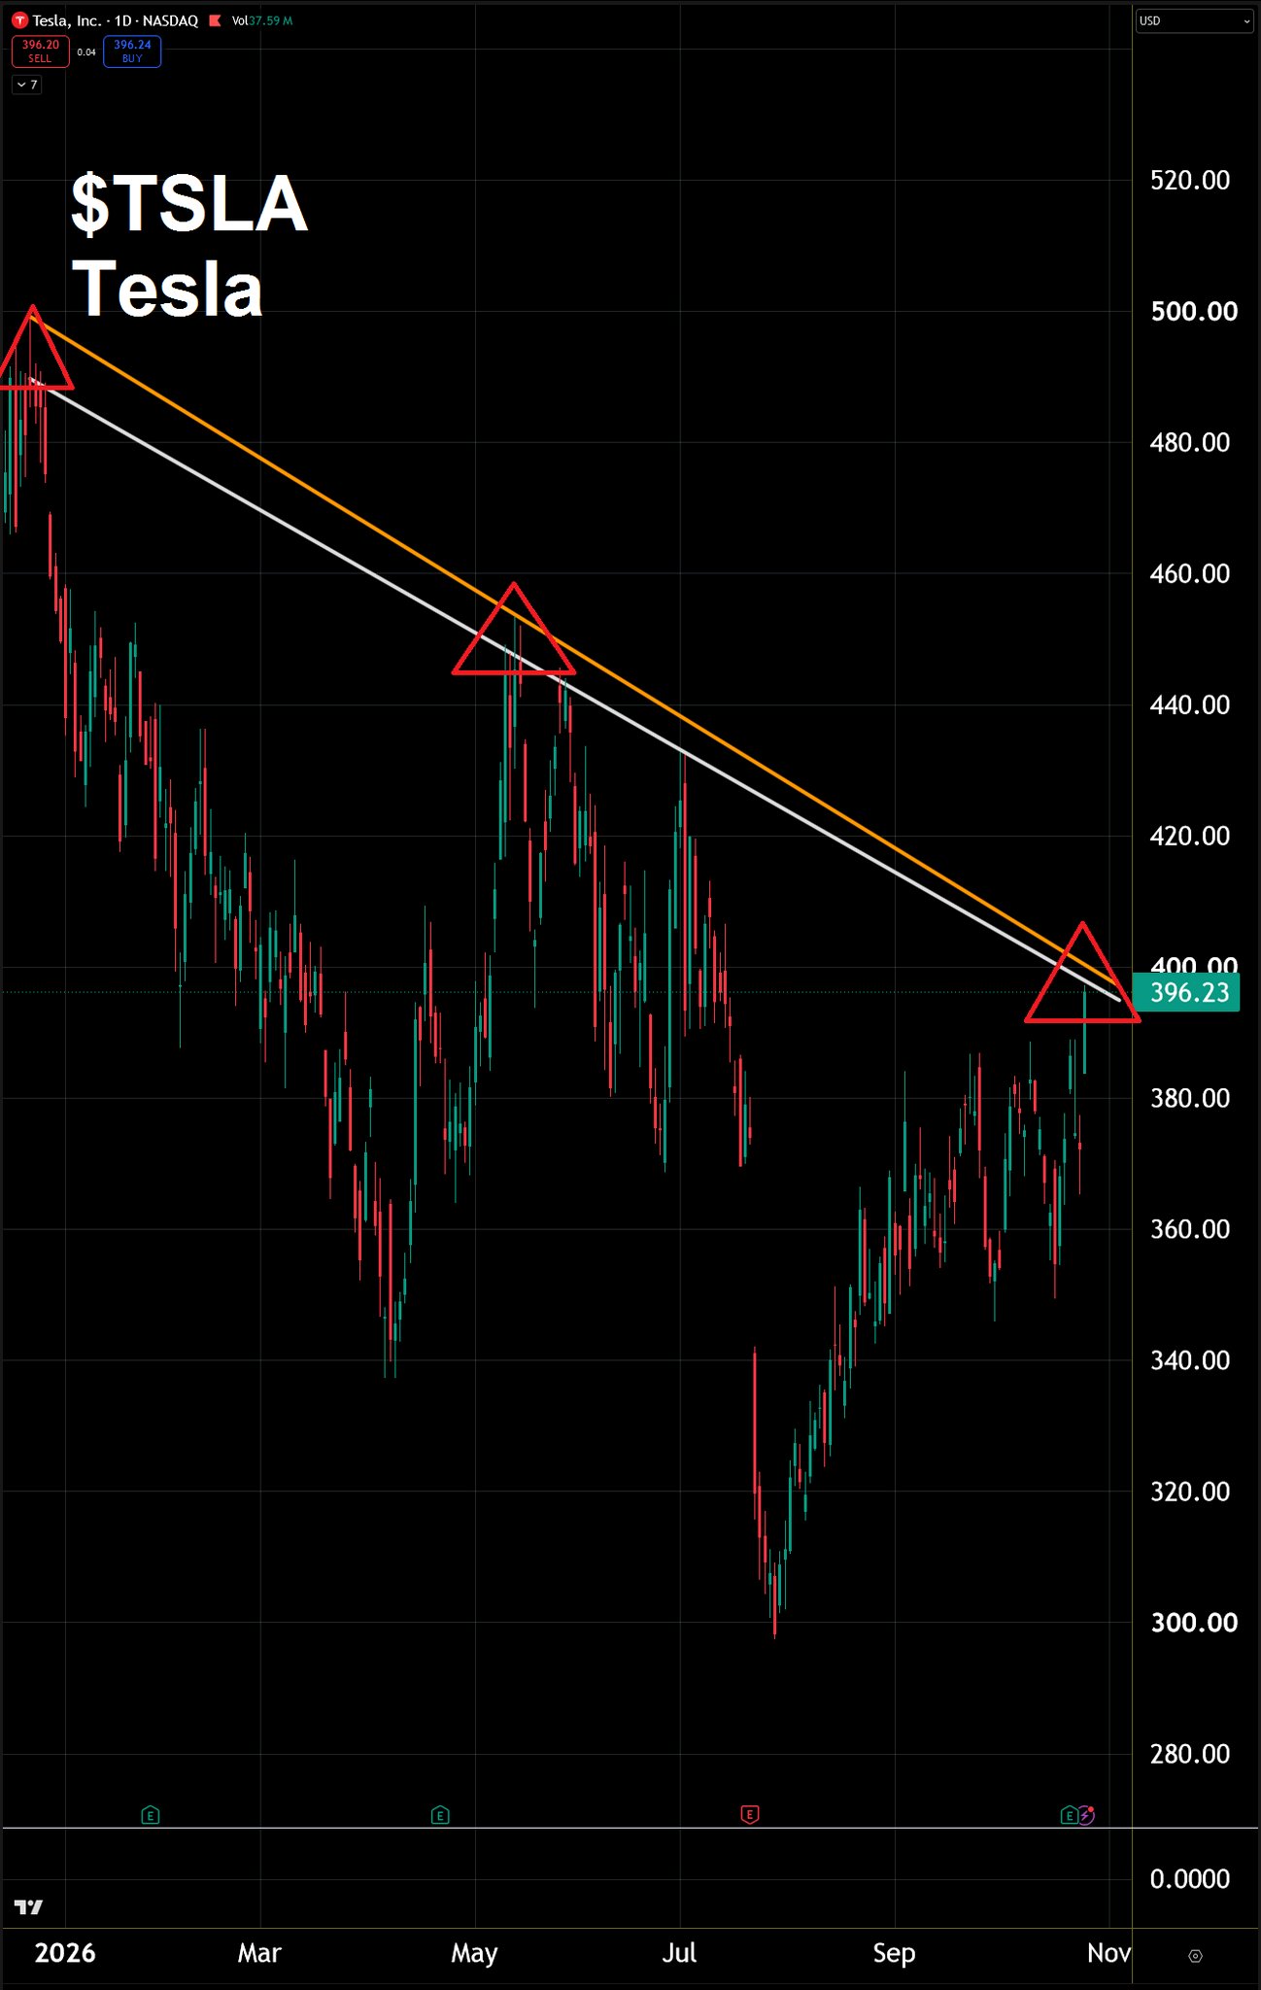This screenshot has height=1990, width=1261.
Task: Click the 500.00 price axis label
Action: pos(1194,312)
